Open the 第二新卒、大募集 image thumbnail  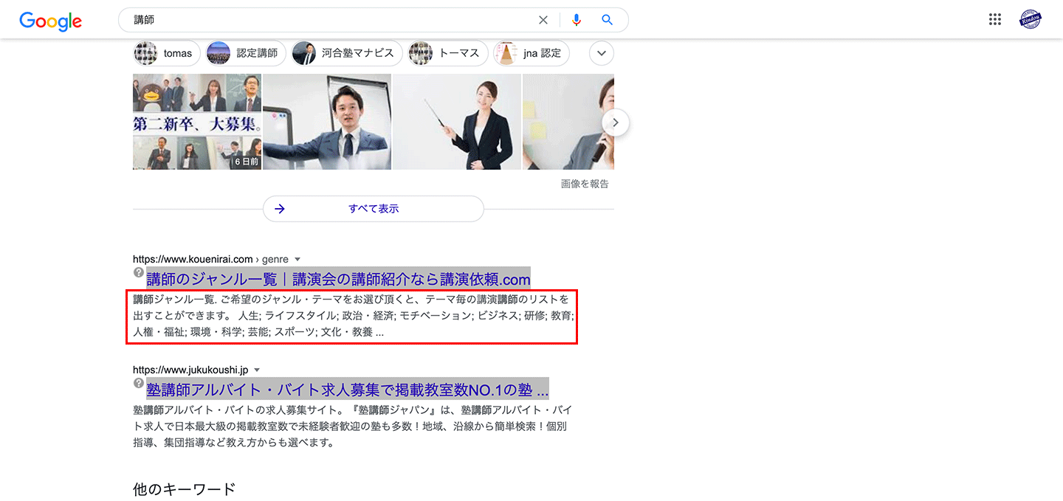[197, 122]
